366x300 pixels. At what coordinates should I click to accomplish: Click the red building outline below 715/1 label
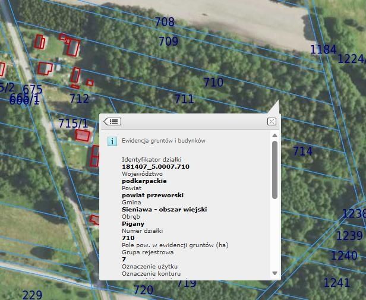[83, 135]
